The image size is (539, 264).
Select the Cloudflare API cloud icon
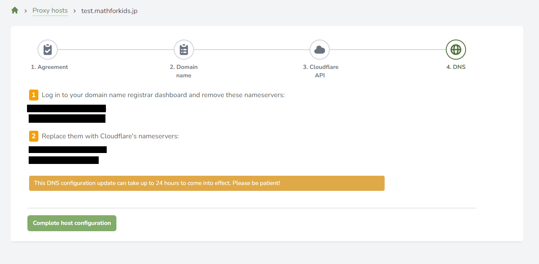pyautogui.click(x=320, y=50)
